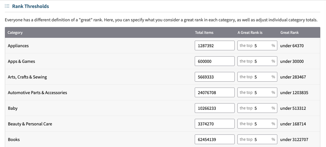Click the A Great Rank is column header
The width and height of the screenshot is (326, 147).
(250, 32)
